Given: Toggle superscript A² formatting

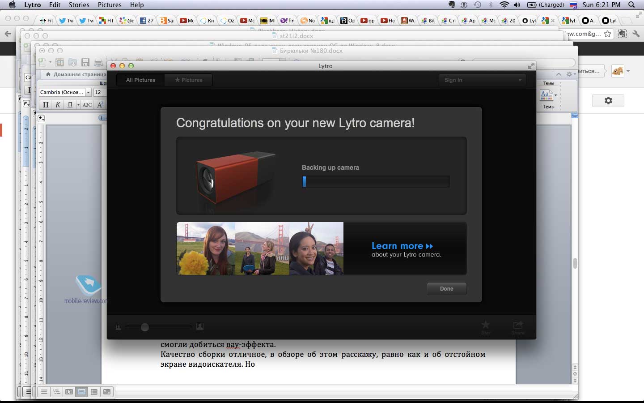Looking at the screenshot, I should (x=100, y=105).
